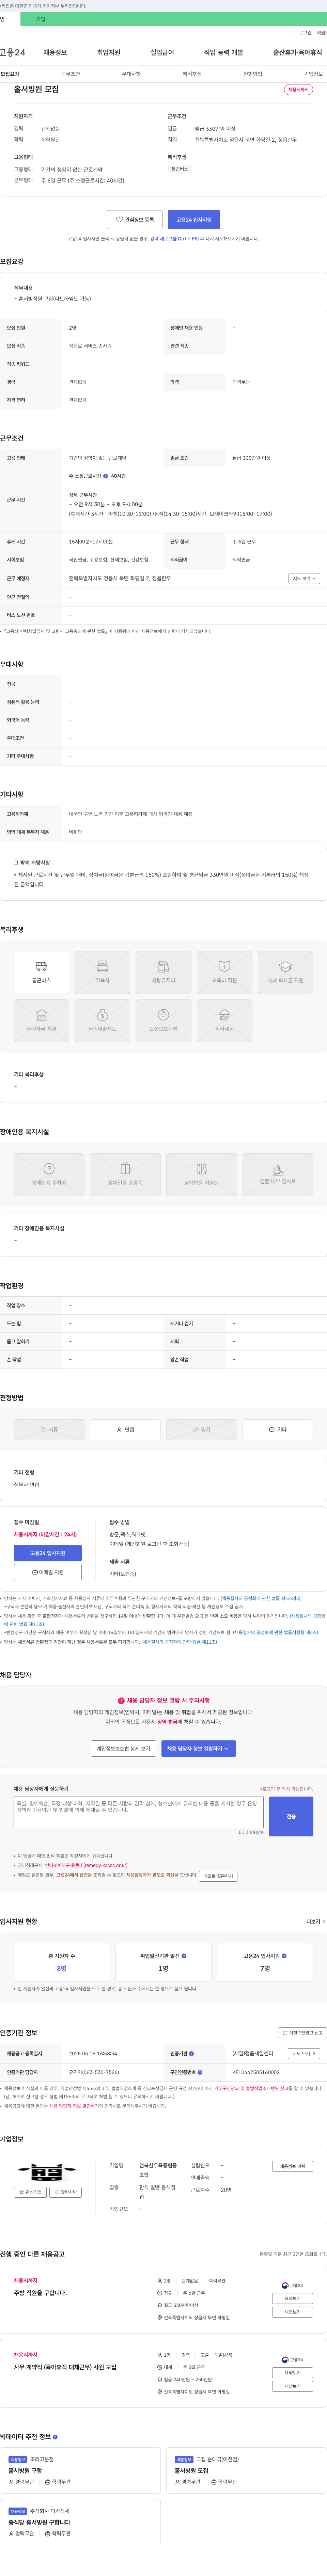Switch to the 우대사항 tab
Viewport: 327px width, 2576px height.
[131, 74]
